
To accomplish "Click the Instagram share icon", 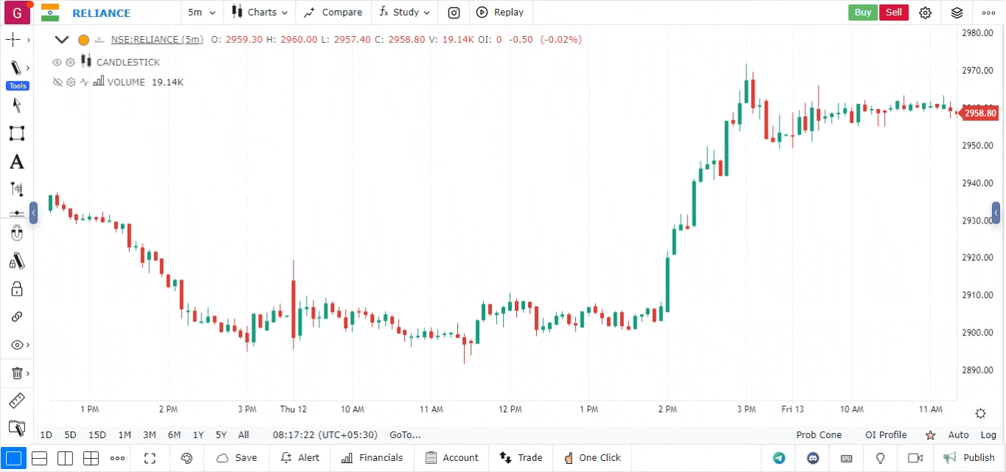I will tap(454, 13).
